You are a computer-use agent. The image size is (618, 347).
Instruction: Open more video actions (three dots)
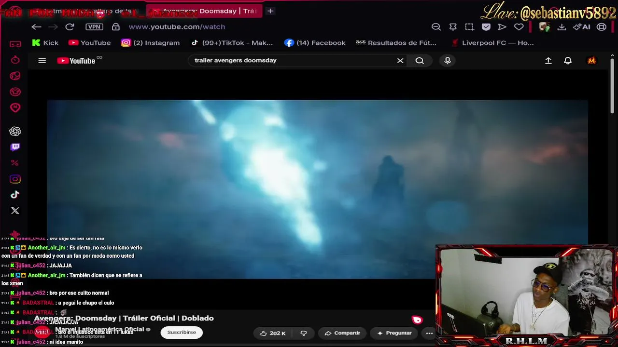click(429, 333)
